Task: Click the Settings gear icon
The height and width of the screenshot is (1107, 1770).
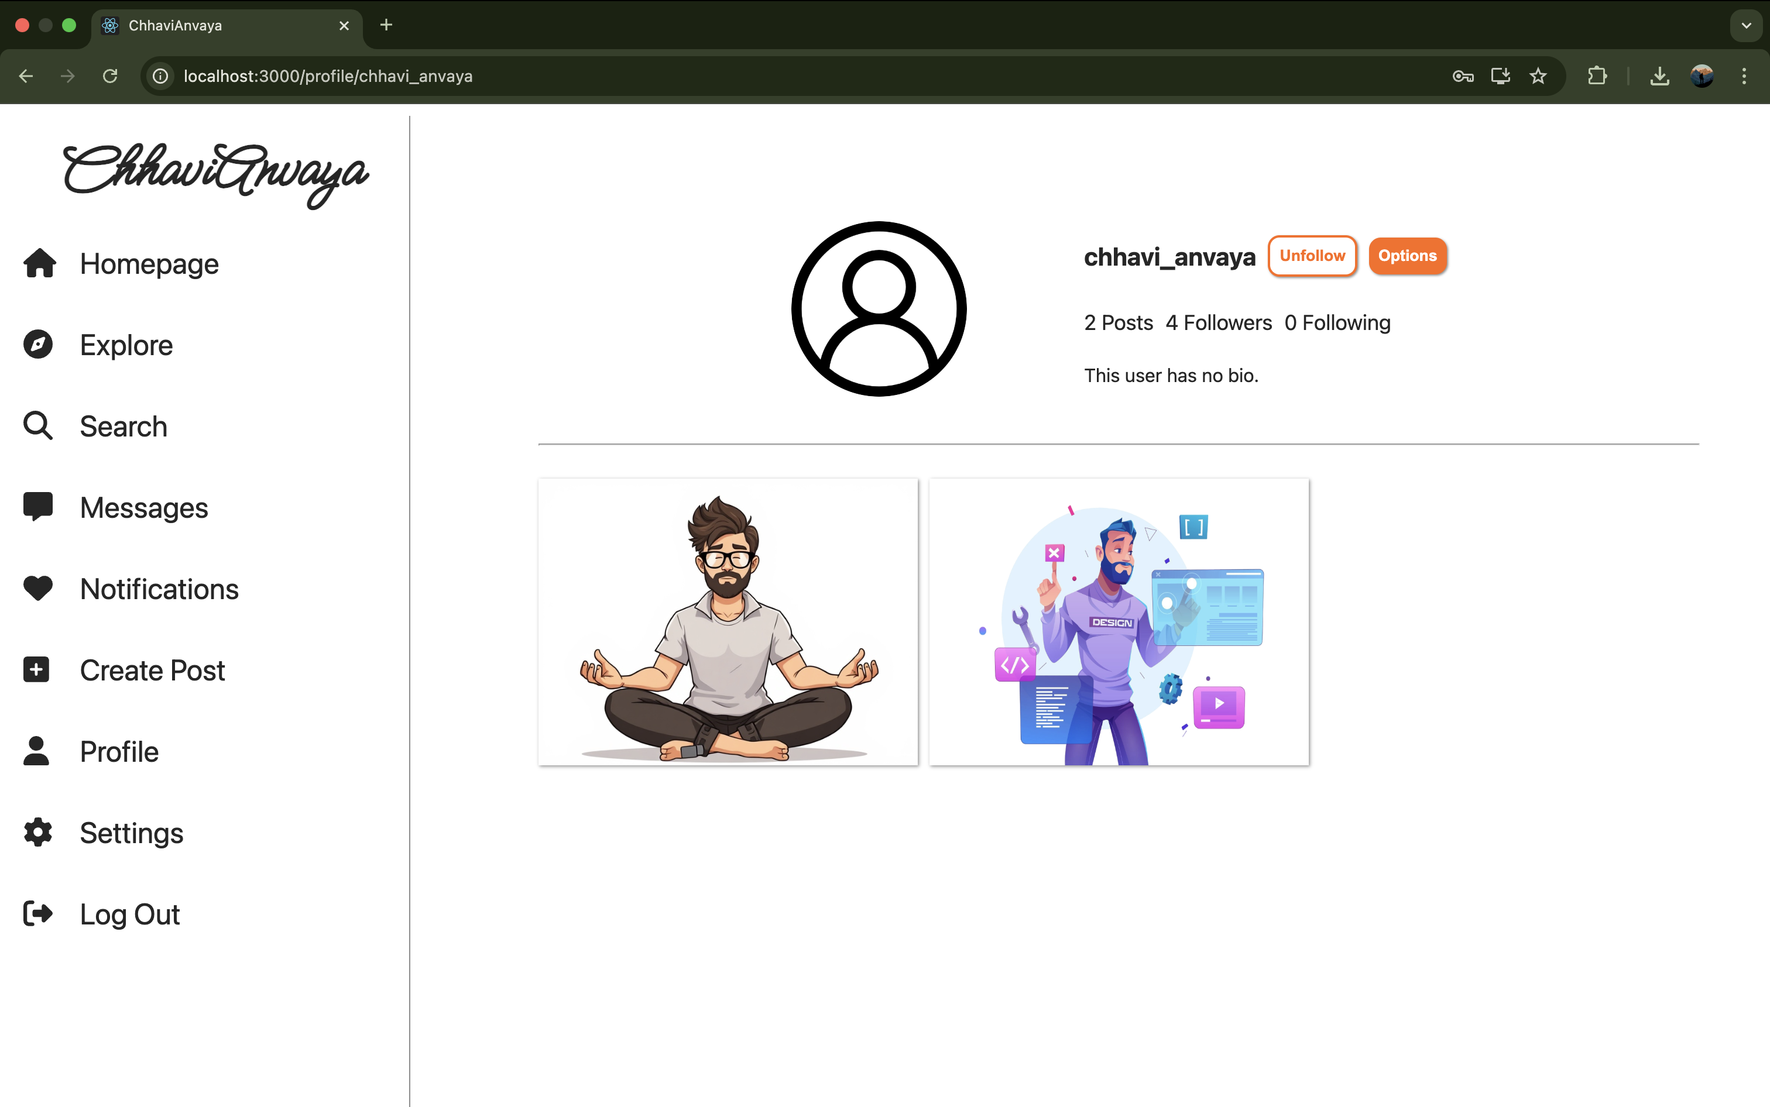Action: click(x=38, y=833)
